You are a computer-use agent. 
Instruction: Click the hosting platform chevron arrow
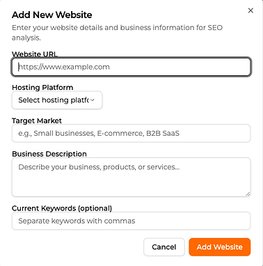pyautogui.click(x=93, y=100)
